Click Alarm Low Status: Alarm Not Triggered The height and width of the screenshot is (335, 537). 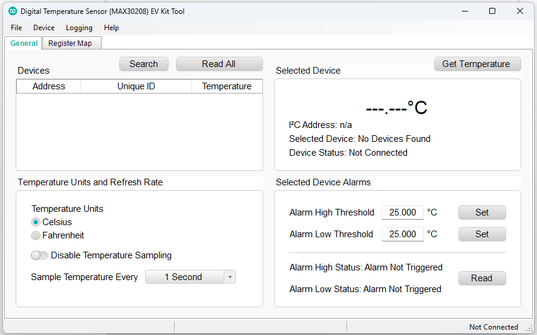point(365,289)
